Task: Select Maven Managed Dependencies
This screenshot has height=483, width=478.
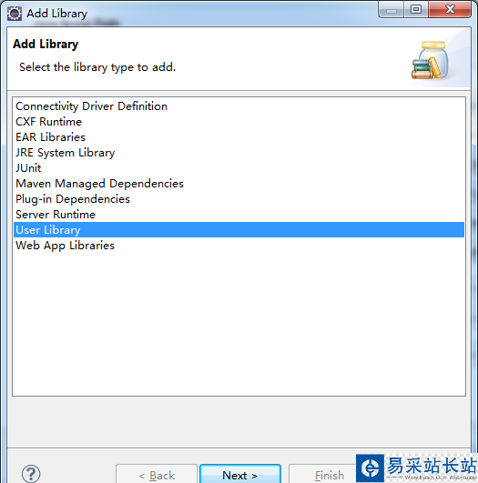Action: [x=239, y=184]
